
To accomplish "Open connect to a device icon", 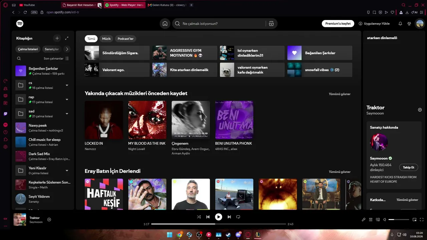I will [378, 220].
